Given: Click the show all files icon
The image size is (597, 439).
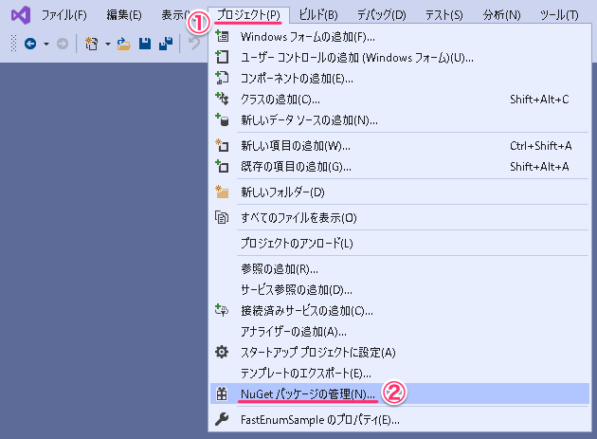Looking at the screenshot, I should [x=222, y=217].
